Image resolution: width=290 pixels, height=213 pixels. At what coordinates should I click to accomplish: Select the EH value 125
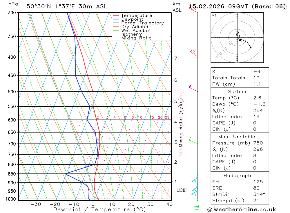[x=258, y=182]
